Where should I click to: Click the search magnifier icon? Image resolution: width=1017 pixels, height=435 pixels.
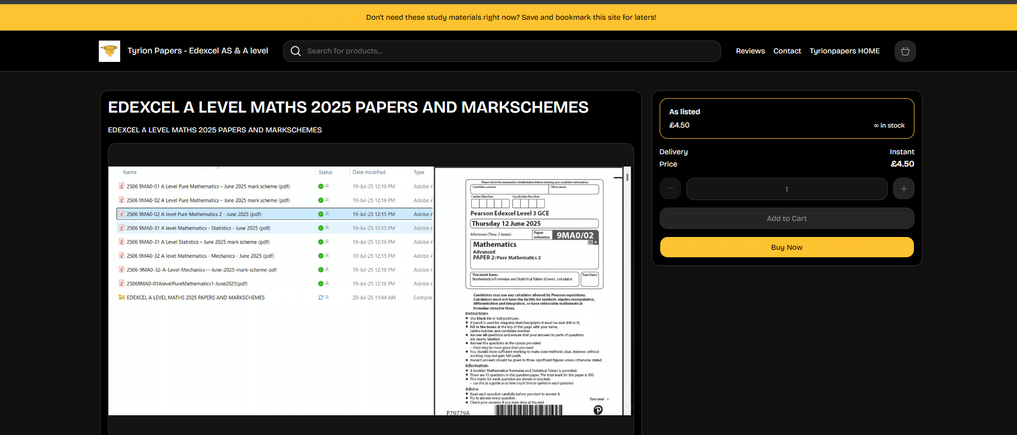[x=295, y=51]
